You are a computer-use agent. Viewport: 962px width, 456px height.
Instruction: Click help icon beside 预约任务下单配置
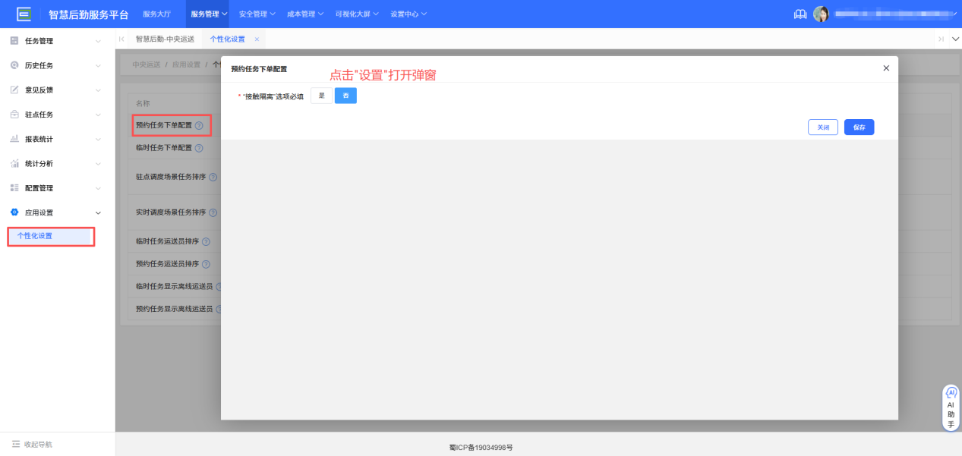tap(199, 125)
